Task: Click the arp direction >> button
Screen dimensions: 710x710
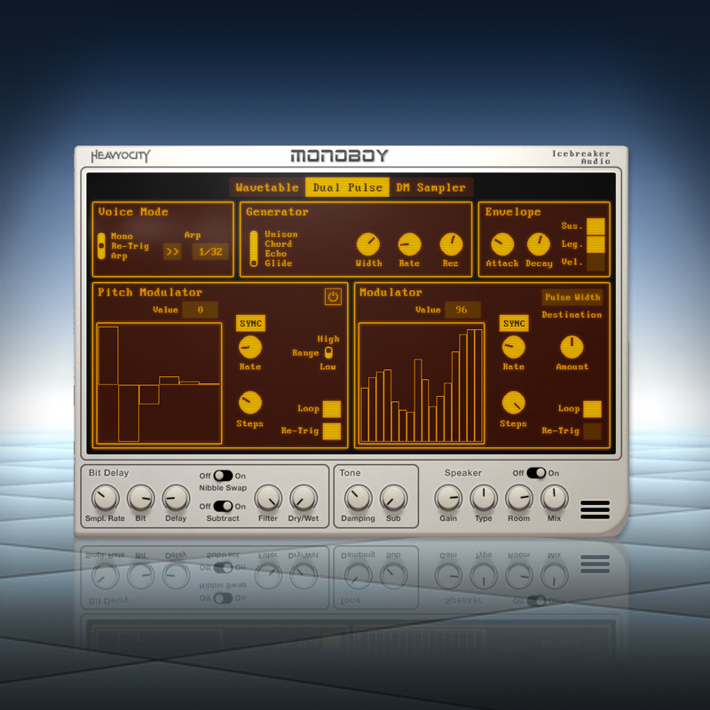Action: click(x=172, y=252)
